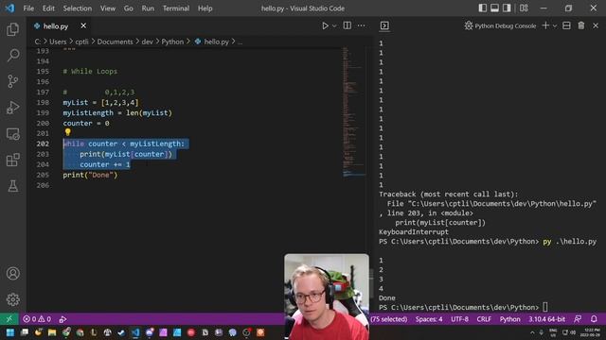
Task: Open the Search view in activity bar
Action: pos(12,55)
